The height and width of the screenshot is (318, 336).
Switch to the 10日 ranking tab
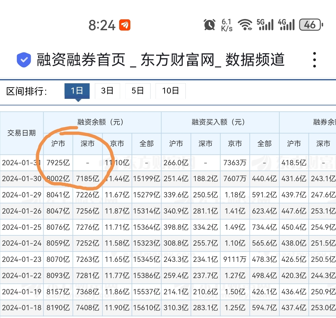pos(170,91)
